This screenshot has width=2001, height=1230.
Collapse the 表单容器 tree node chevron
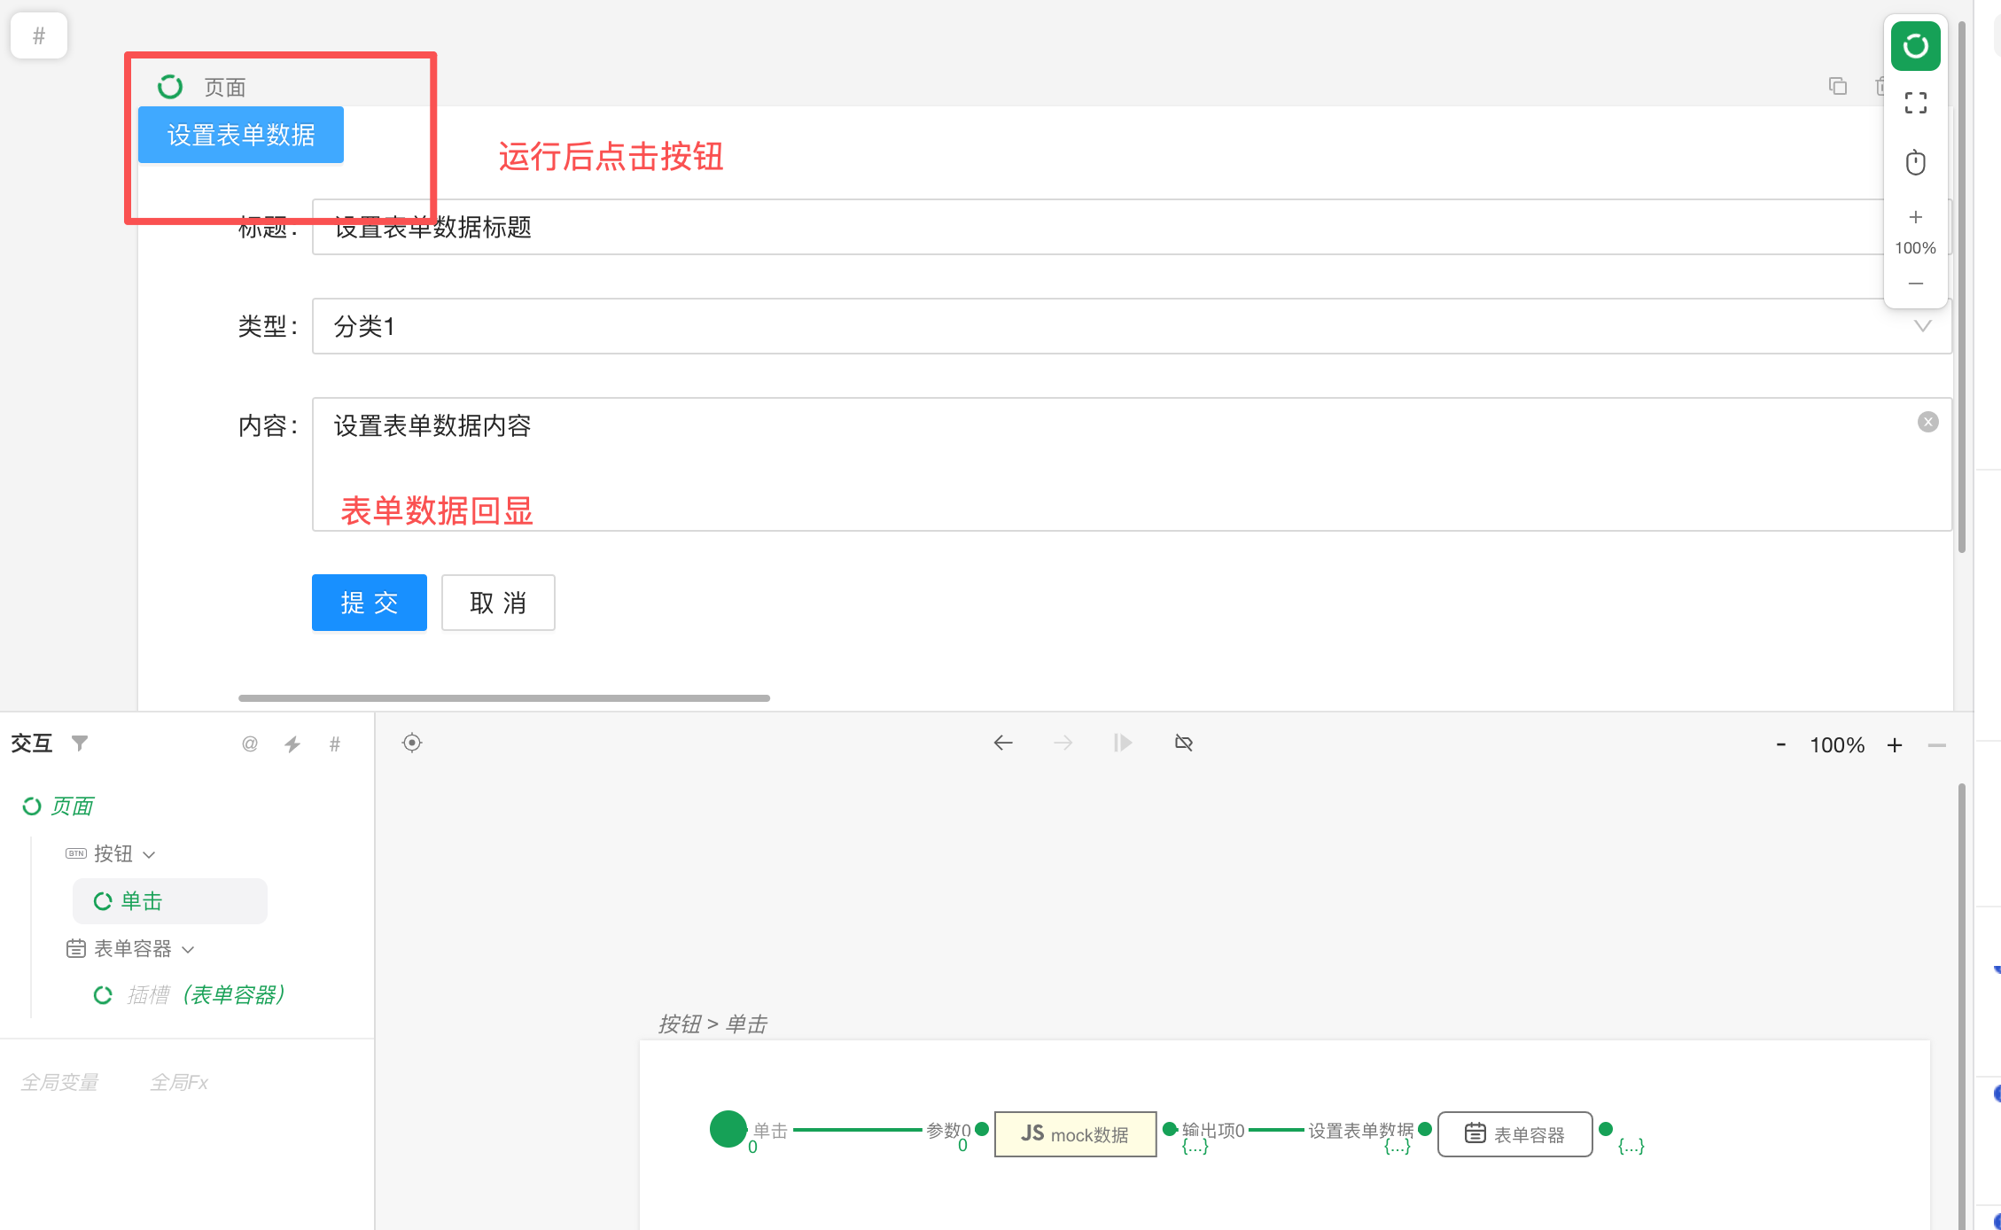(188, 949)
